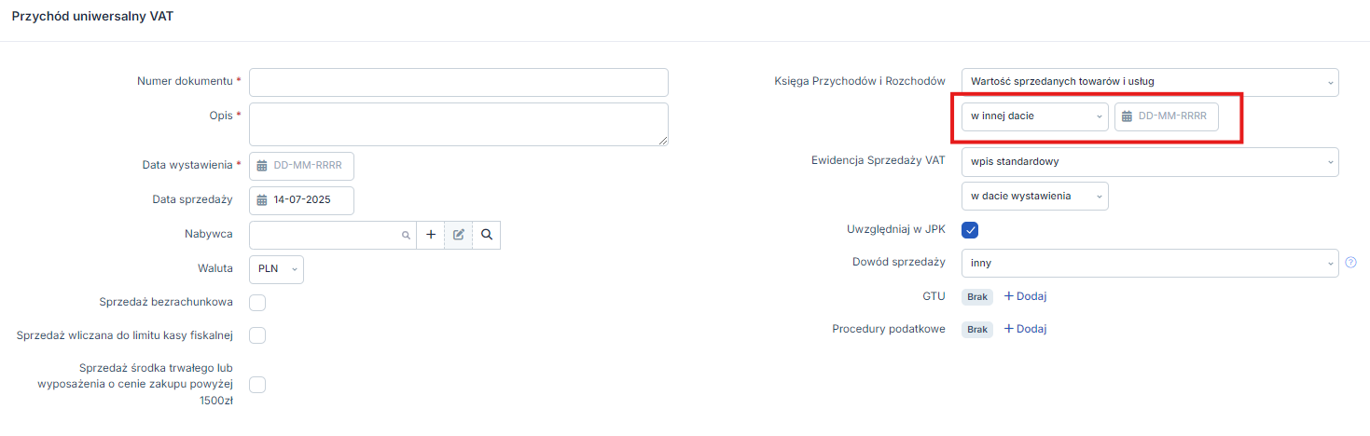
Task: Enable Sprzedaż bezrachunkowa checkbox
Action: tap(258, 303)
